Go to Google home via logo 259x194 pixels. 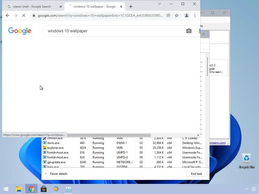tap(20, 31)
